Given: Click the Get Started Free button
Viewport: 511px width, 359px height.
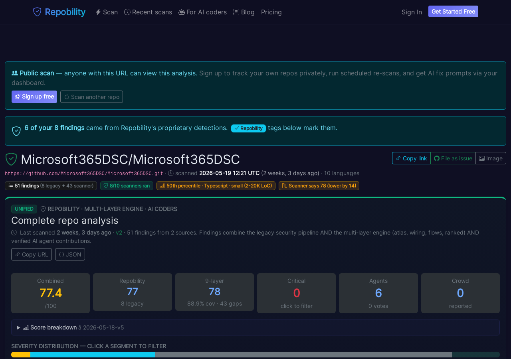Looking at the screenshot, I should 453,12.
